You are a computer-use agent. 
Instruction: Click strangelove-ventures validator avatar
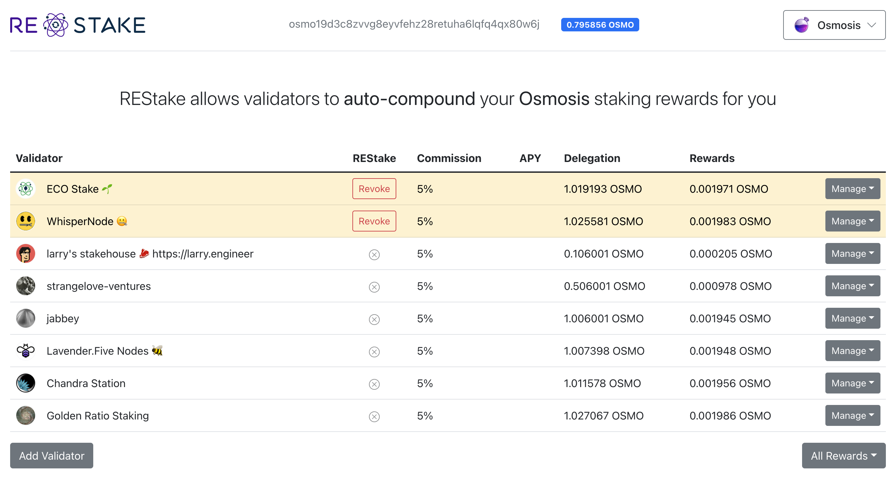click(x=26, y=285)
